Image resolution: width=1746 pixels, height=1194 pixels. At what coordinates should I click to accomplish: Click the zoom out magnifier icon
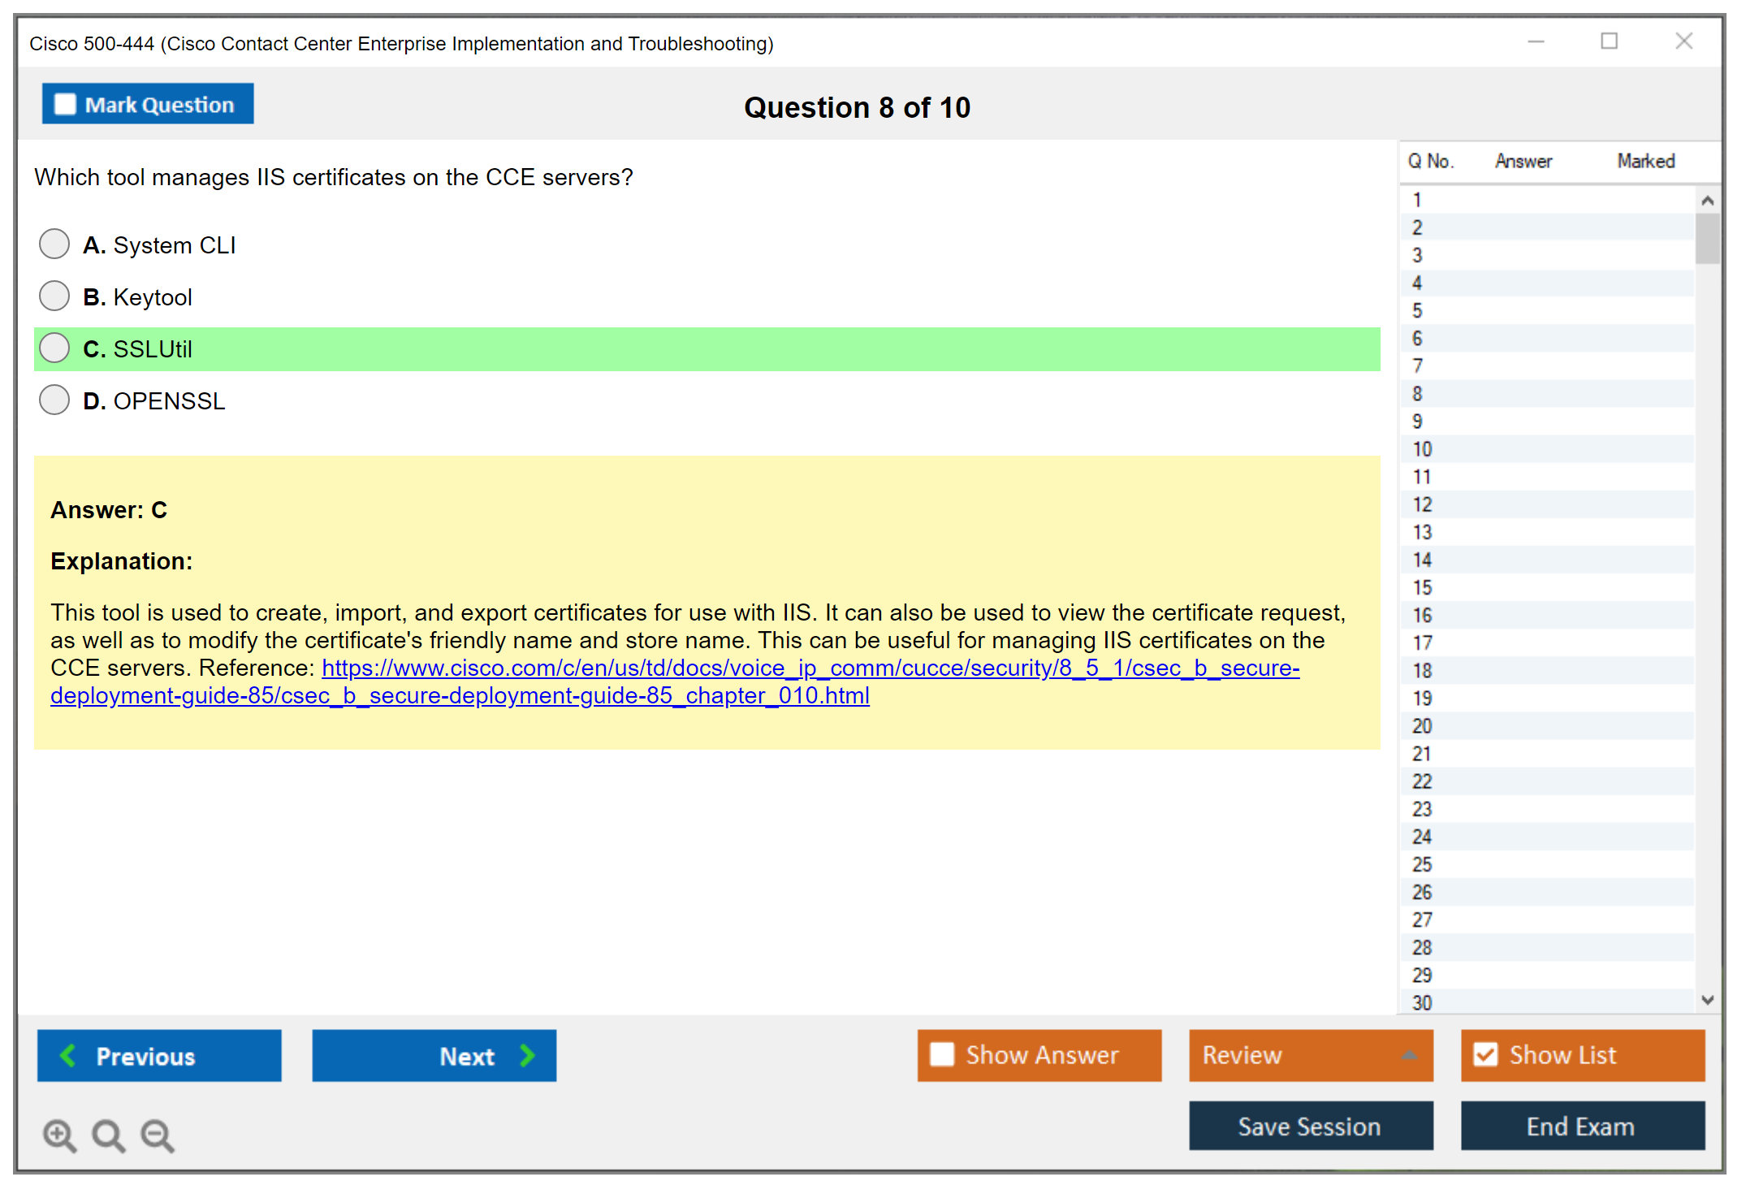[x=158, y=1135]
